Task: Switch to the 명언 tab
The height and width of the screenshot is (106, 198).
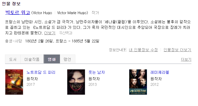Action: (68, 59)
